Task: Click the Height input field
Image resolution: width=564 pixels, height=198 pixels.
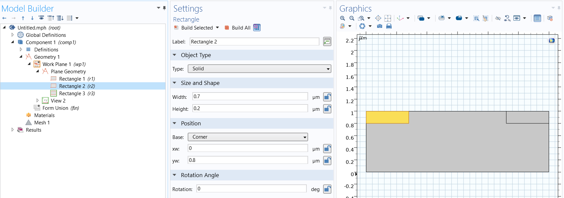Action: pyautogui.click(x=250, y=108)
